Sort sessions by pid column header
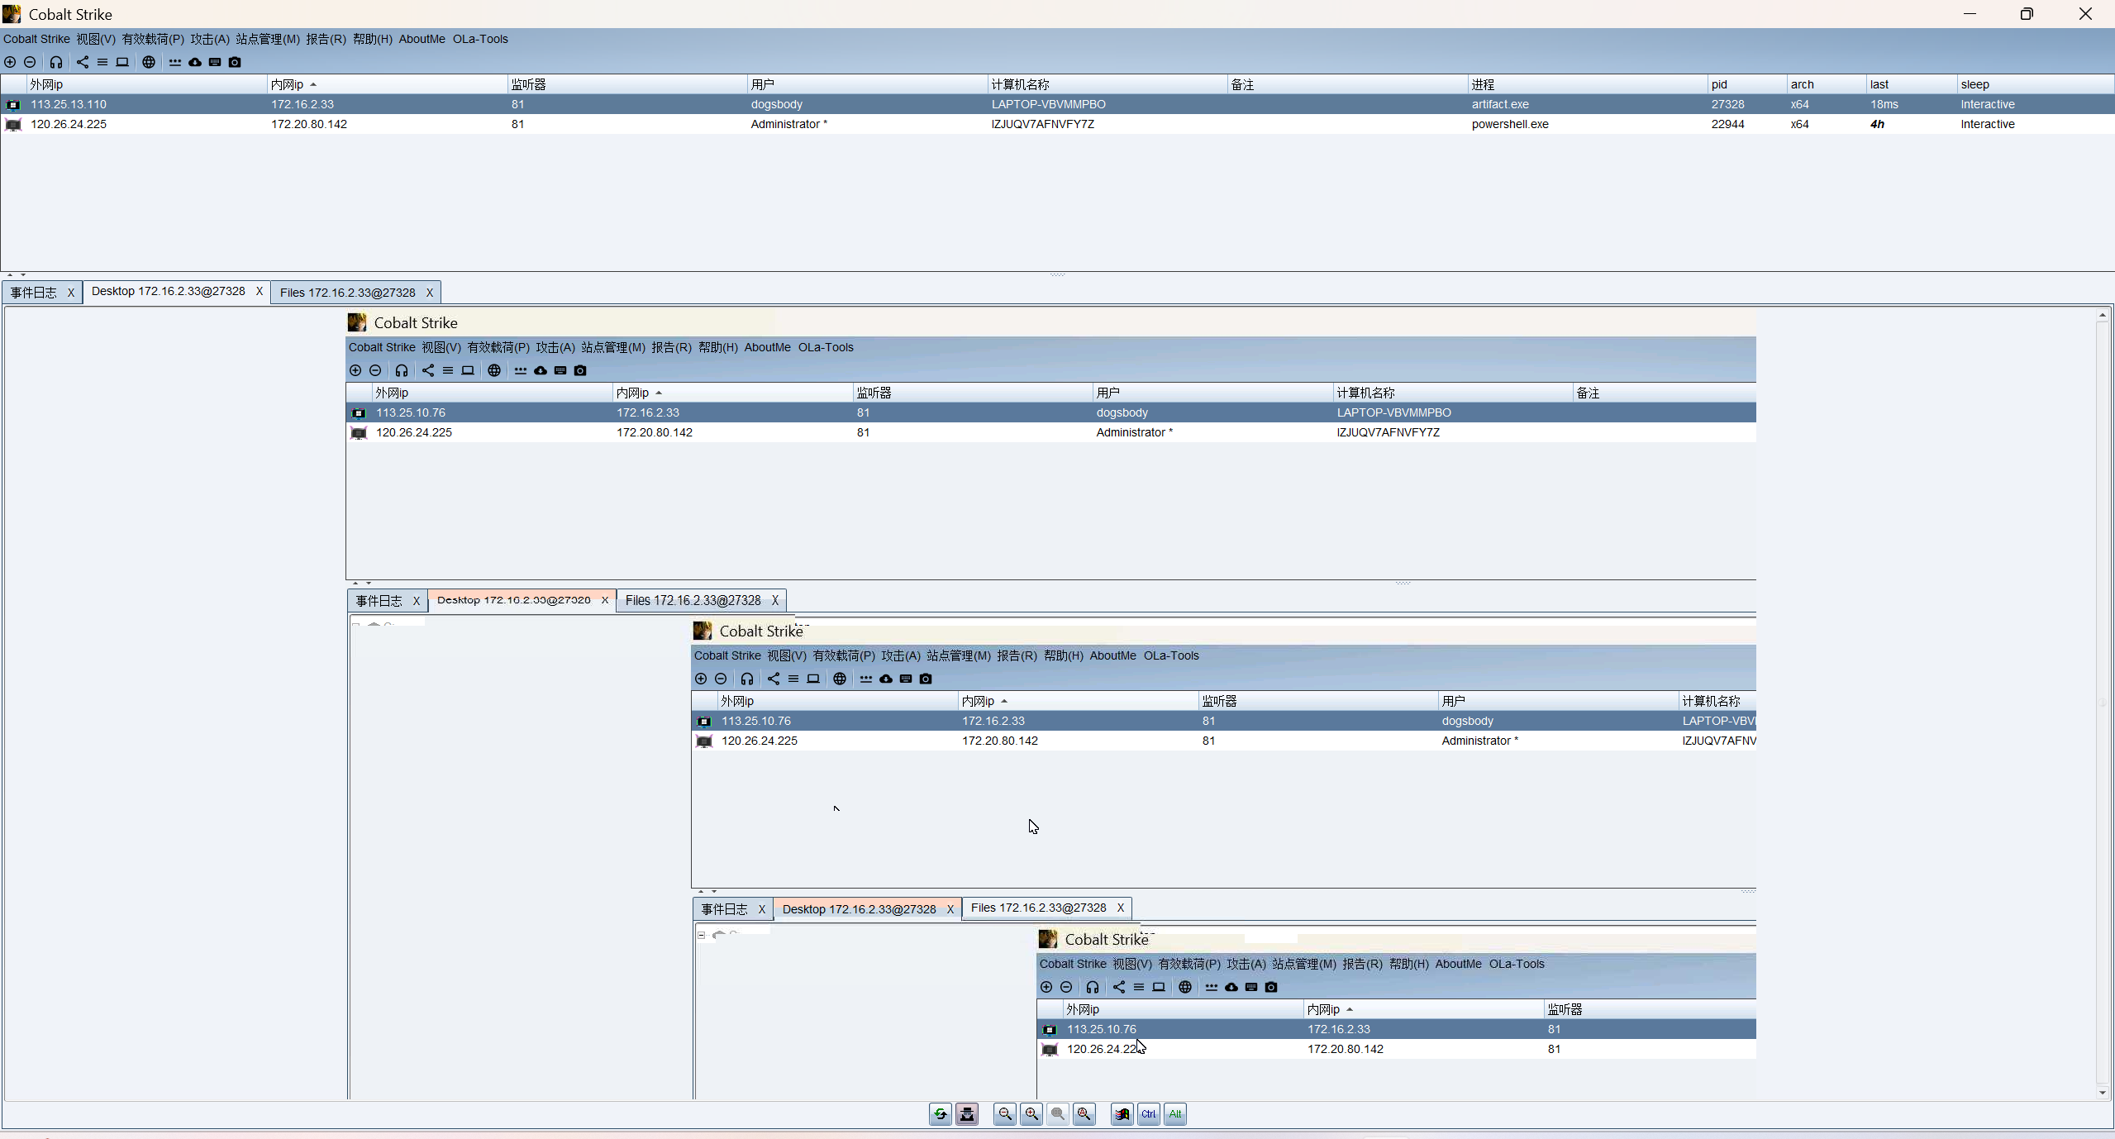The image size is (2115, 1139). coord(1747,84)
